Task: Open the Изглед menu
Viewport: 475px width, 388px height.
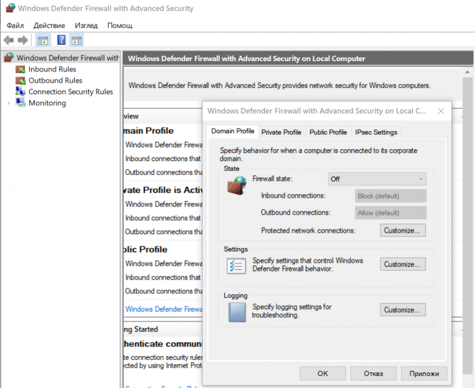Action: (86, 25)
